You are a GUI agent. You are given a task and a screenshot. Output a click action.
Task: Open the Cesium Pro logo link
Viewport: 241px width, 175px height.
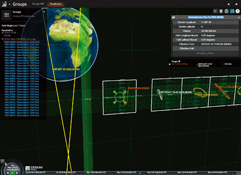point(34,168)
